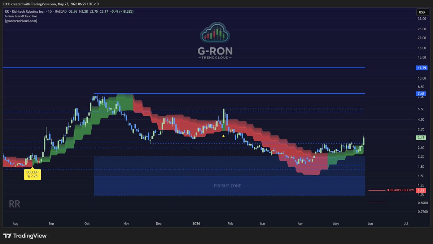This screenshot has height=244, width=433.
Task: Click the BEARISH BELOW label
Action: coord(402,190)
